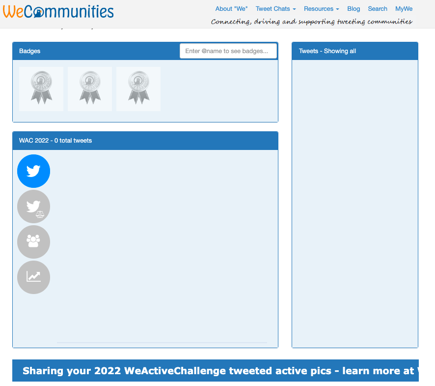Go to the Search page
Image resolution: width=435 pixels, height=386 pixels.
(x=377, y=8)
